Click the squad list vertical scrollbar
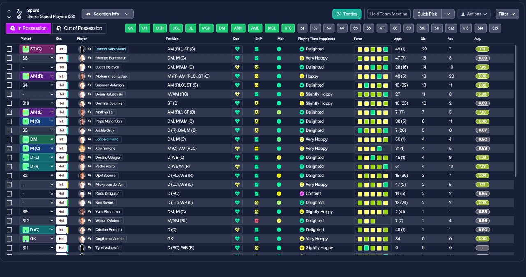Viewport: 526px width, 277px height. 515,111
